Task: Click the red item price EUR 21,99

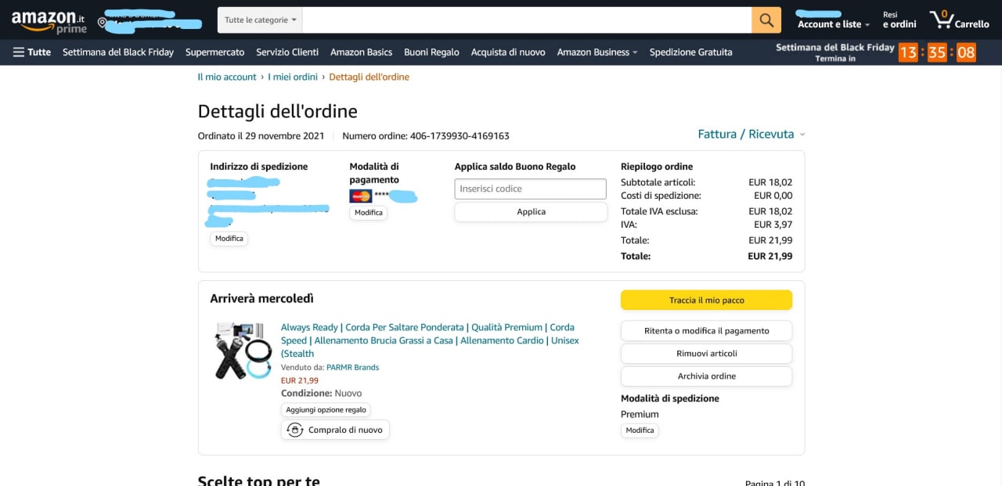Action: [x=300, y=380]
